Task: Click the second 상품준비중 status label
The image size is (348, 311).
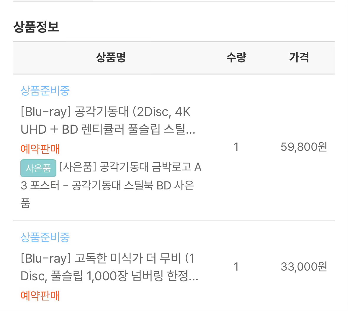Action: [x=45, y=237]
